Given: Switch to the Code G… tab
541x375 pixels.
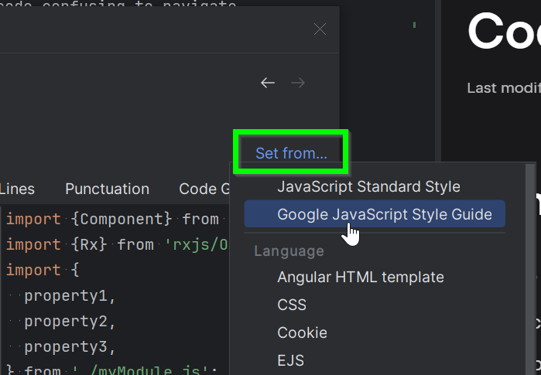Looking at the screenshot, I should pyautogui.click(x=204, y=189).
